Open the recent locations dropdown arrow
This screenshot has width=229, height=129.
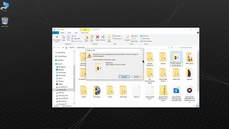[x=61, y=48]
